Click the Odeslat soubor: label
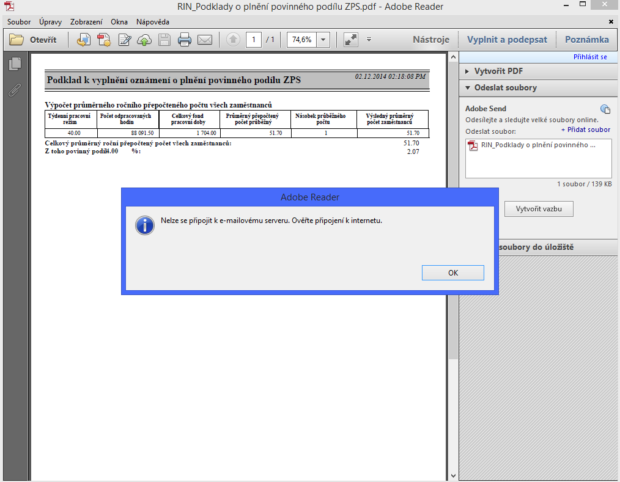620x482 pixels. click(490, 131)
